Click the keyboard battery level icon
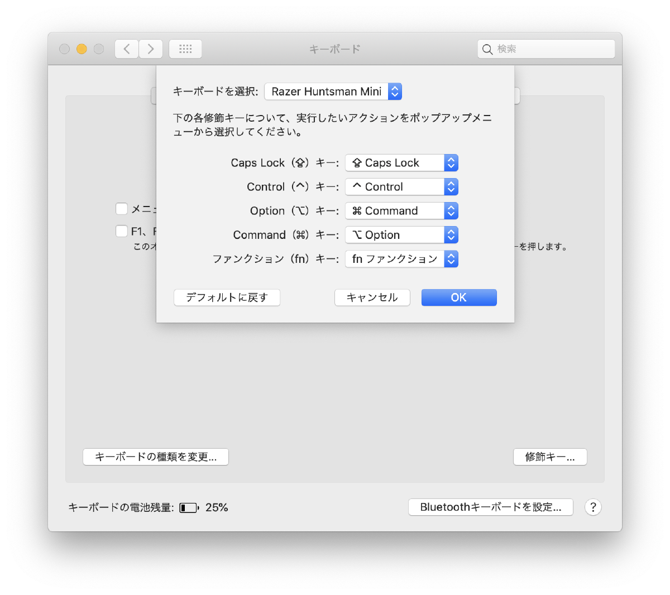 point(189,508)
